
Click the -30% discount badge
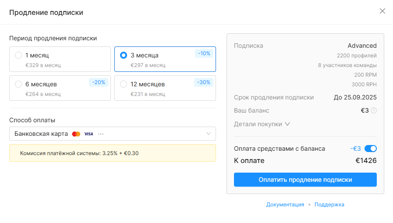pyautogui.click(x=204, y=82)
